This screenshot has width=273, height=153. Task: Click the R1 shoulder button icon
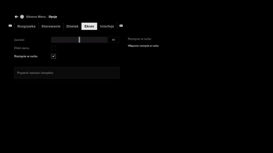click(x=121, y=26)
